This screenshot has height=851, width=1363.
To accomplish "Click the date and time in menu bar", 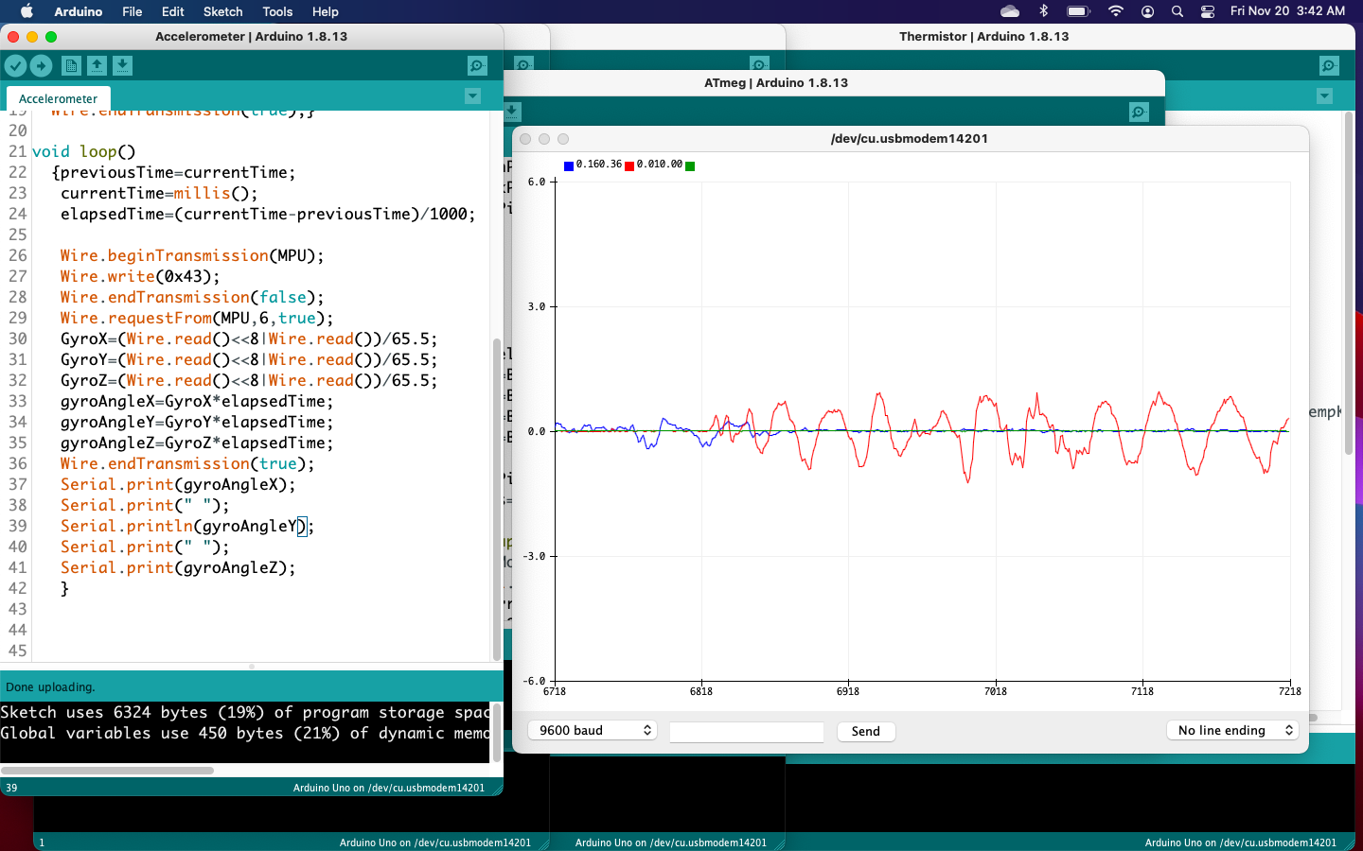I will (x=1287, y=11).
